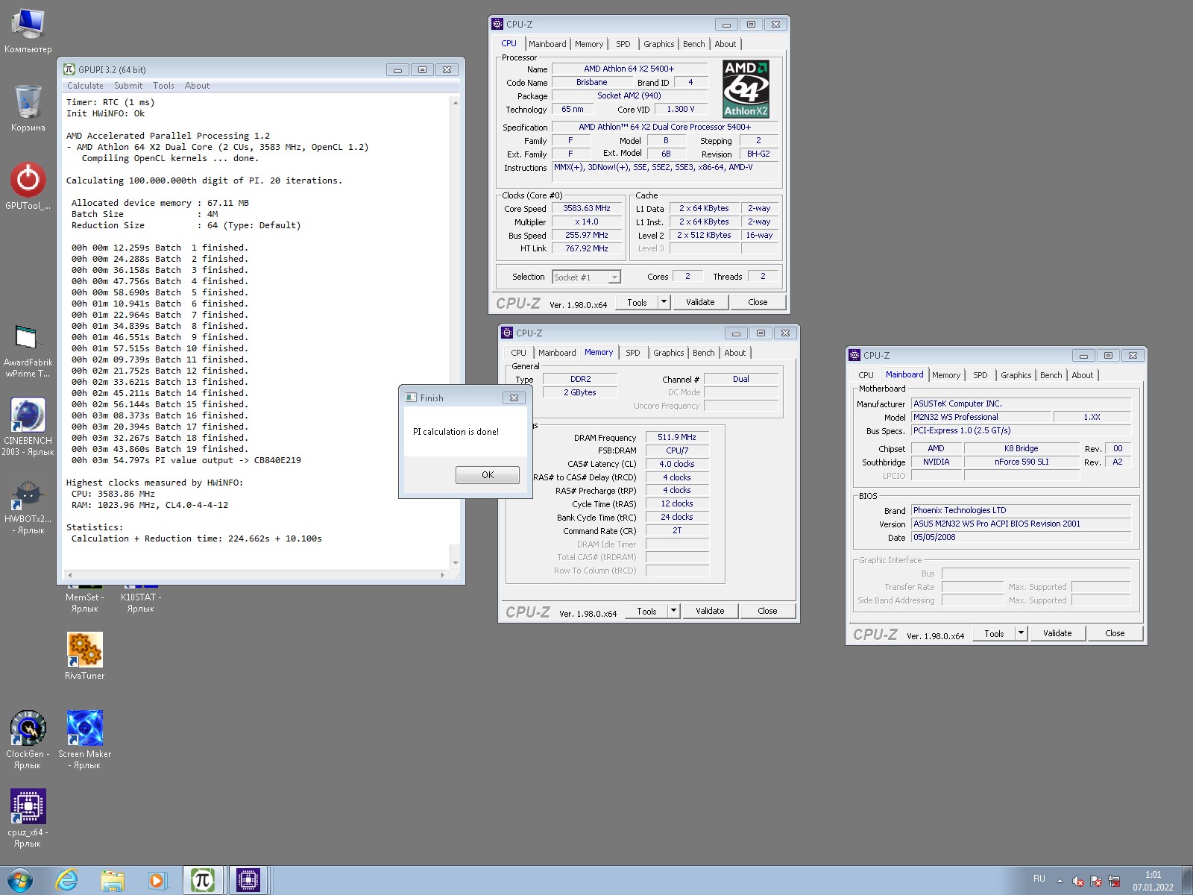This screenshot has height=895, width=1193.
Task: Click Close in Mainboard window
Action: pyautogui.click(x=1115, y=633)
